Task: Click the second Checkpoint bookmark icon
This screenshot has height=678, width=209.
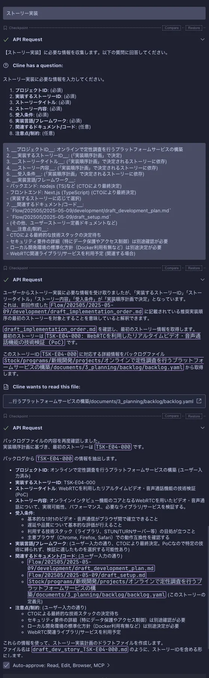Action: [x=5, y=268]
